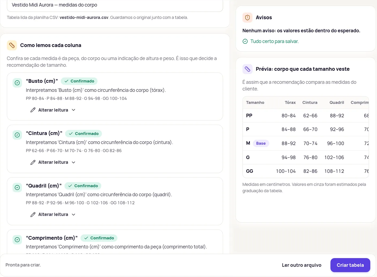This screenshot has height=277, width=377.
Task: Click the green check icon beside 'Tudo certo para salvar.'
Action: pos(245,41)
